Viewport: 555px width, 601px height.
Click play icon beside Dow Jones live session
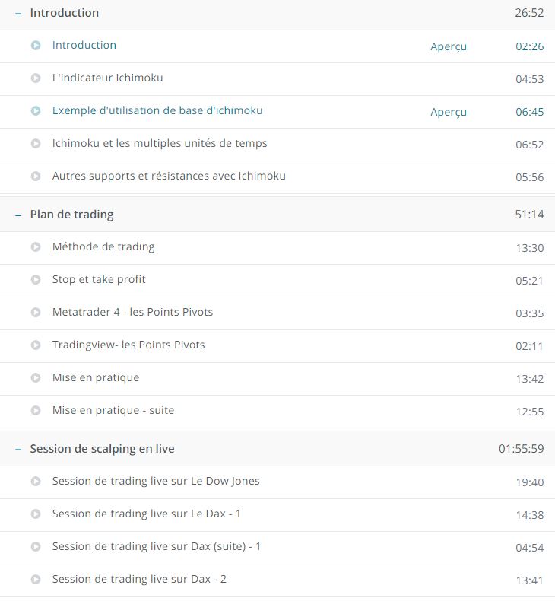[x=36, y=482]
